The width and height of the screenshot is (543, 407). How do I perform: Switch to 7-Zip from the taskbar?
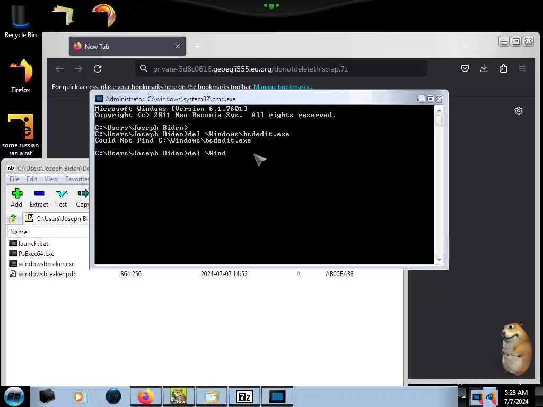click(244, 396)
